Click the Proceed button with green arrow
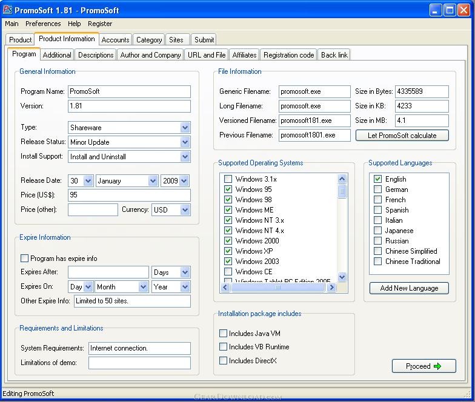475x402 pixels. click(x=424, y=366)
